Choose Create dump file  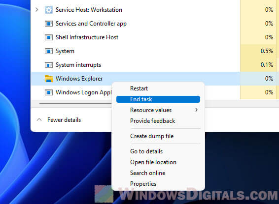coord(158,136)
